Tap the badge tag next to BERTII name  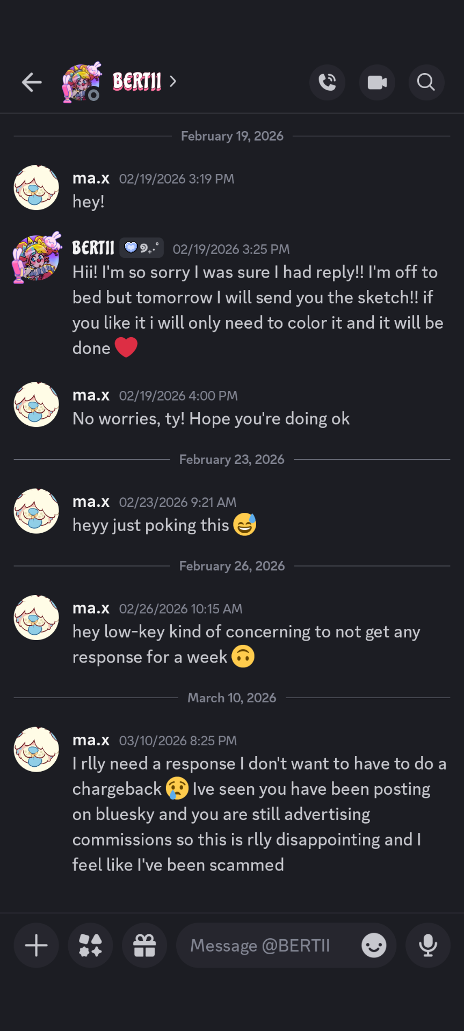coord(142,248)
